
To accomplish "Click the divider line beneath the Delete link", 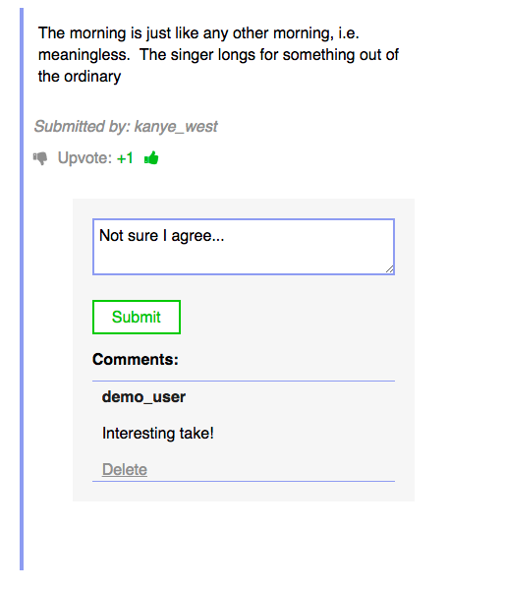I will point(244,481).
